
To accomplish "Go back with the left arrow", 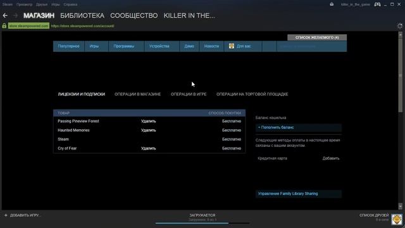I will [5, 15].
